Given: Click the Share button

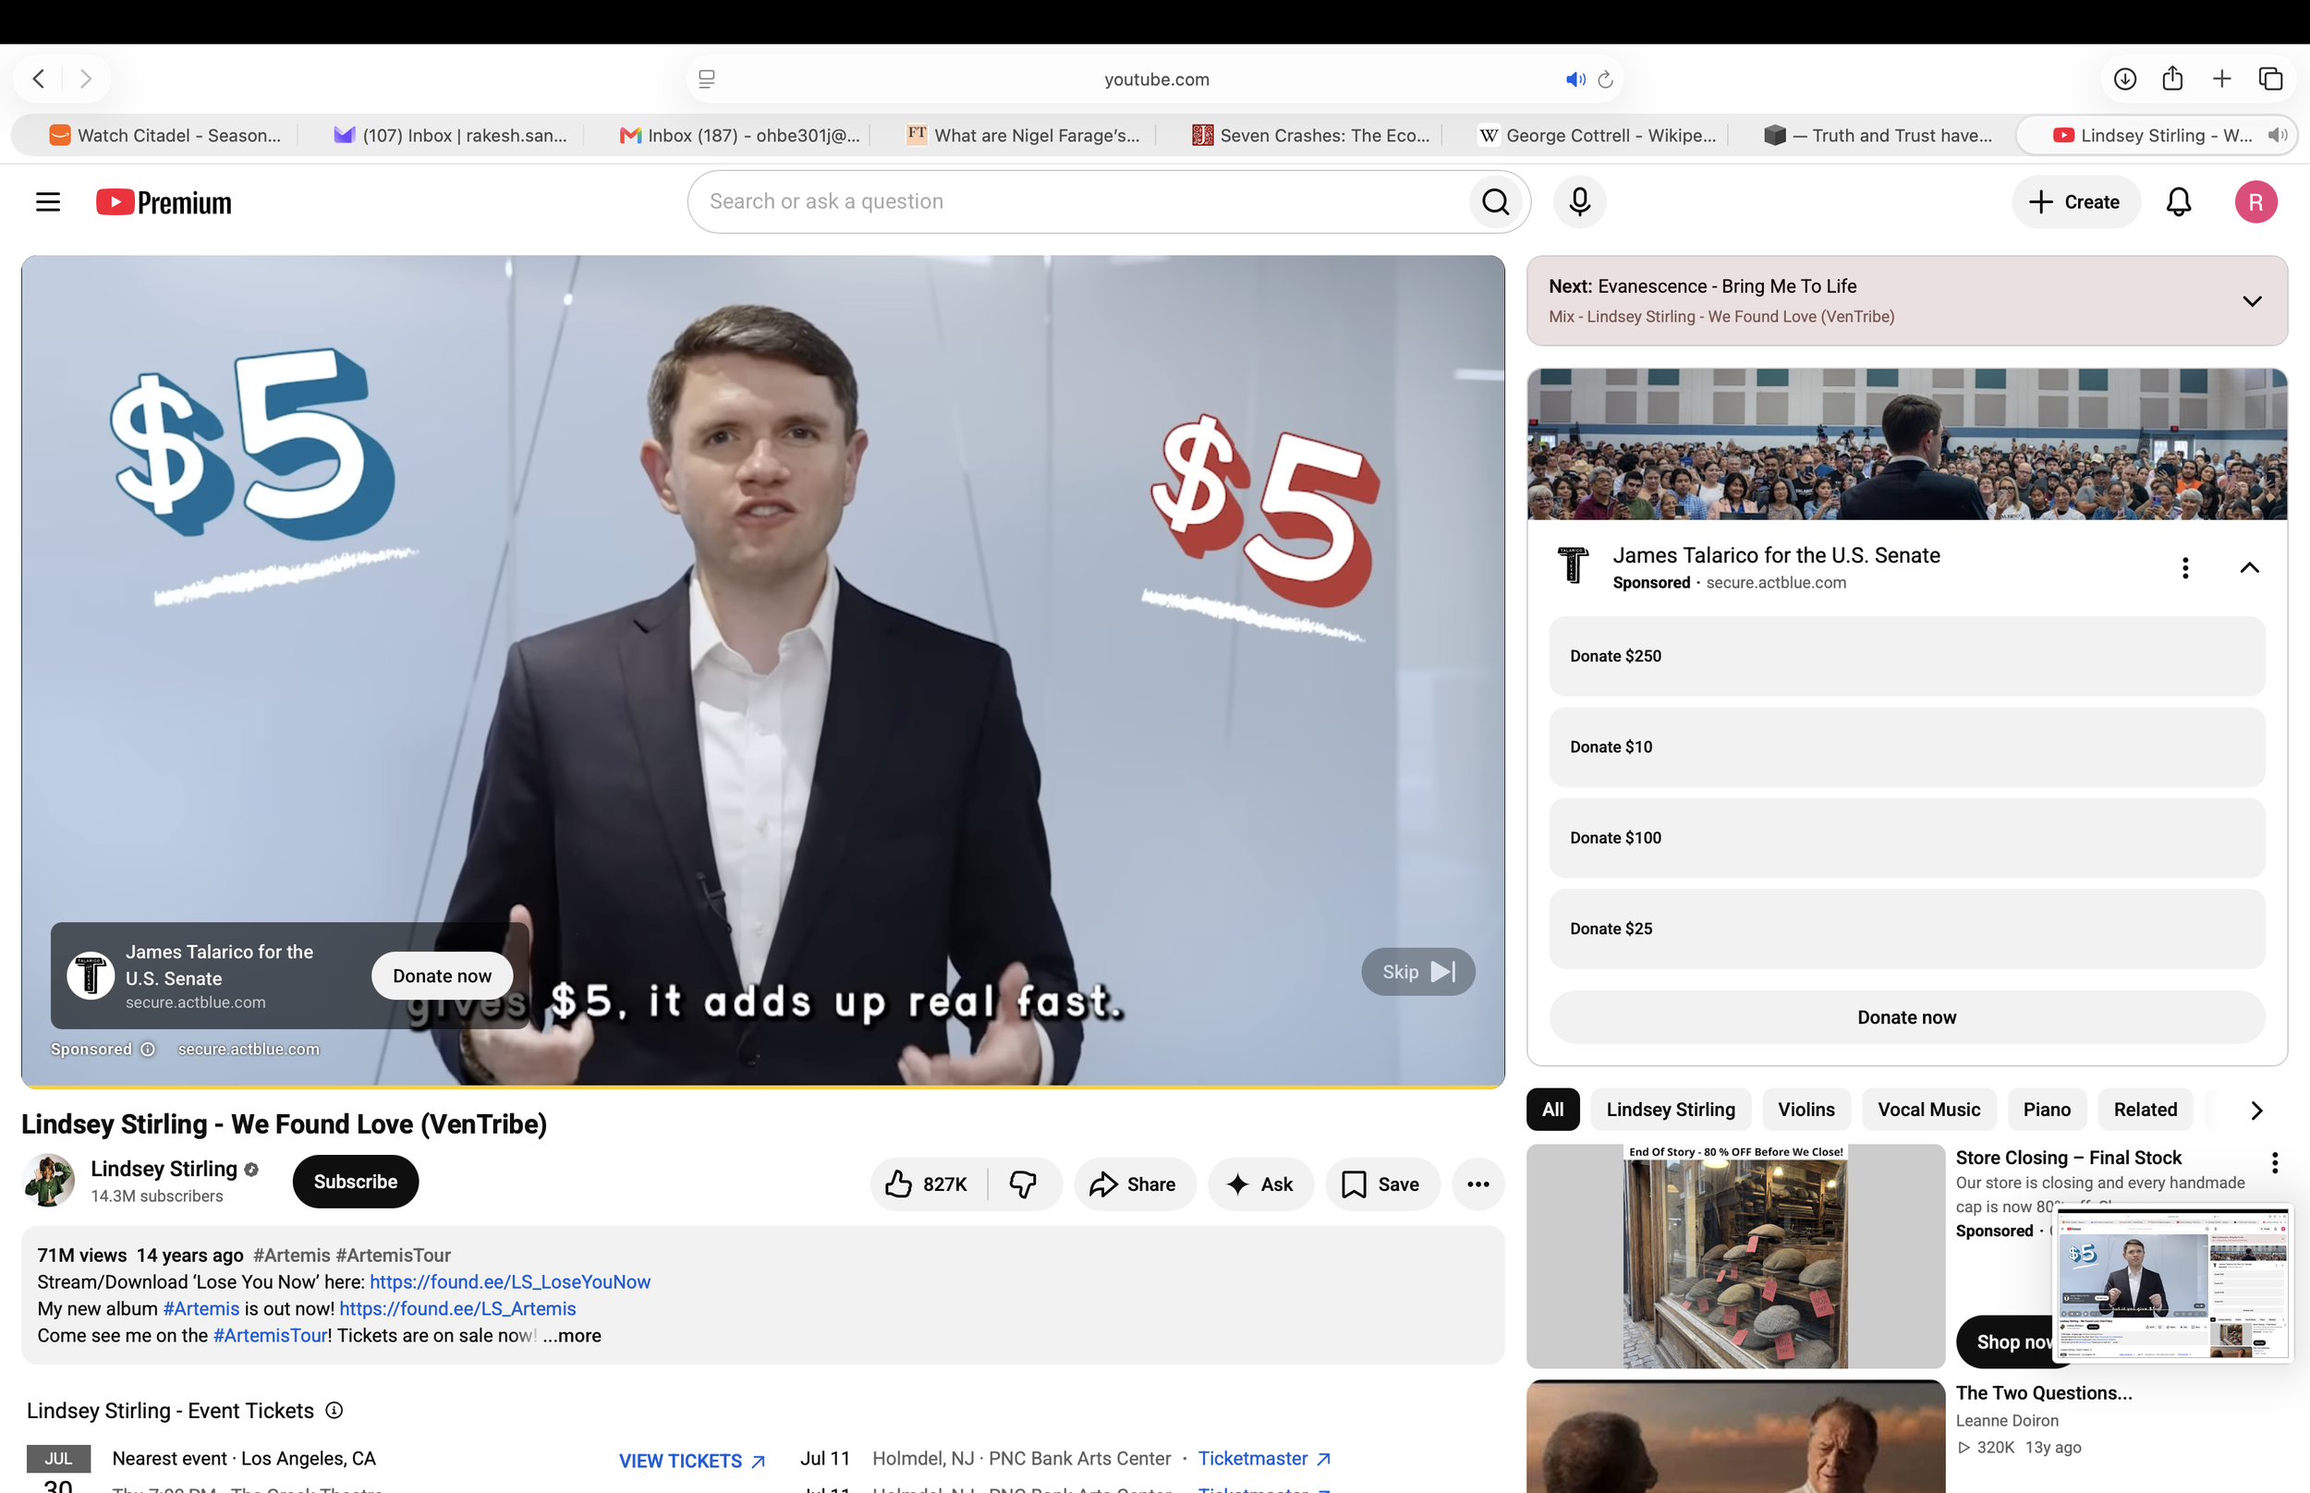Looking at the screenshot, I should pyautogui.click(x=1134, y=1183).
